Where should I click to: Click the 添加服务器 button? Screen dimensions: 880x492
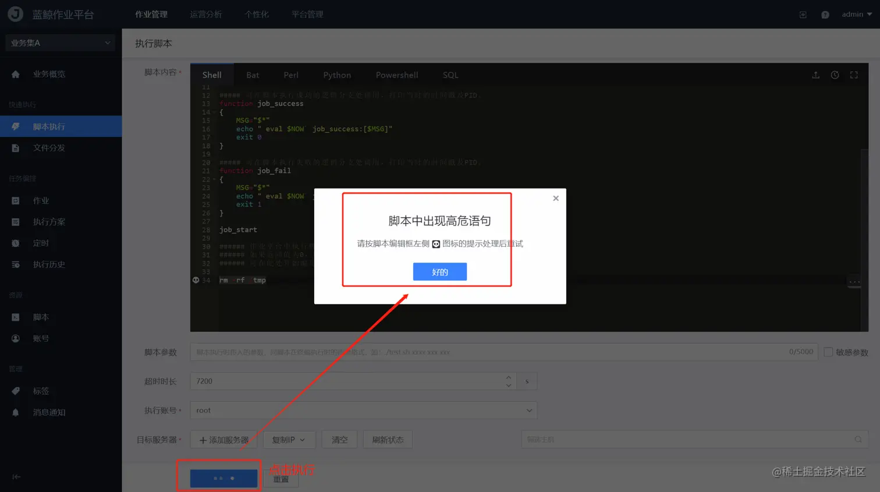tap(223, 440)
